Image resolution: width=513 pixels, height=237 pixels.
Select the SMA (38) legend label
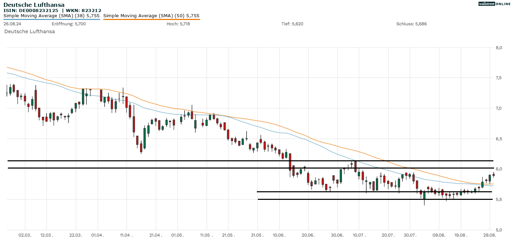[52, 16]
